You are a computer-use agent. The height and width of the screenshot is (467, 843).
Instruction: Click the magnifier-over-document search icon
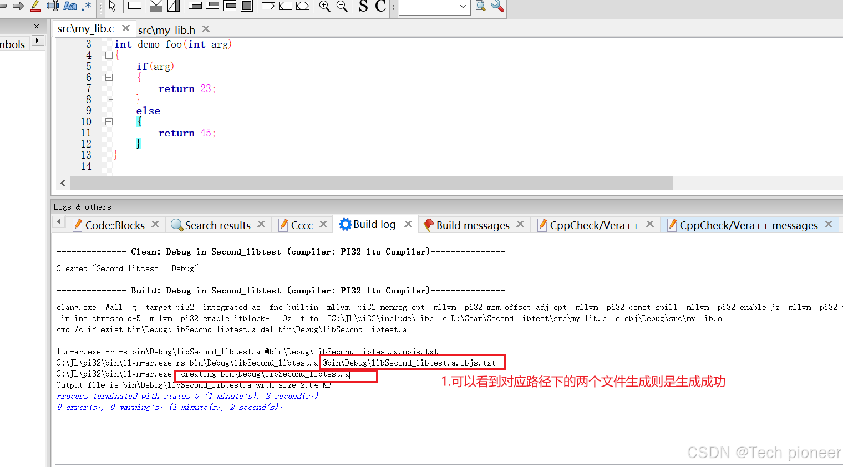coord(479,7)
